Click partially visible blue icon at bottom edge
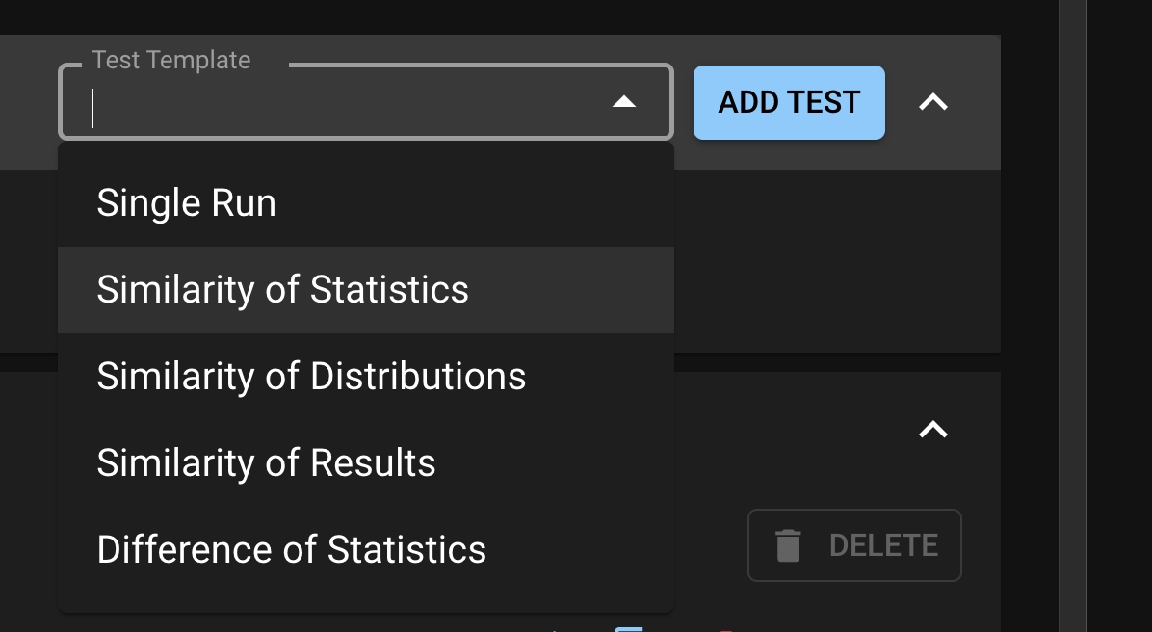1152x632 pixels. [628, 628]
